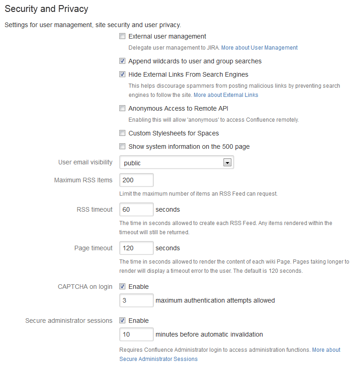The width and height of the screenshot is (353, 366).
Task: Click the dropdown arrow beside public
Action: coord(226,163)
